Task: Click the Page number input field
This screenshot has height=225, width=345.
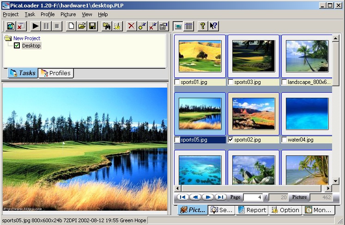Action: [254, 197]
